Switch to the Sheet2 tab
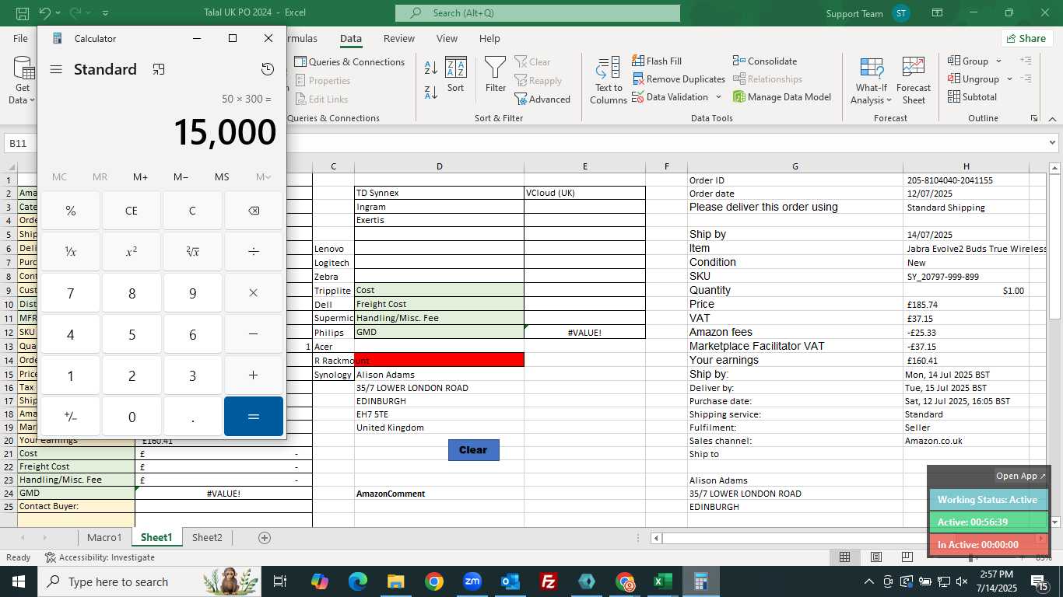This screenshot has width=1063, height=597. [207, 537]
